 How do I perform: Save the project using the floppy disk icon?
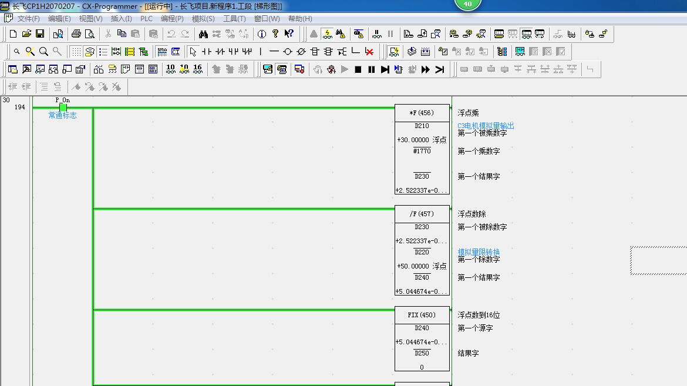pos(40,33)
